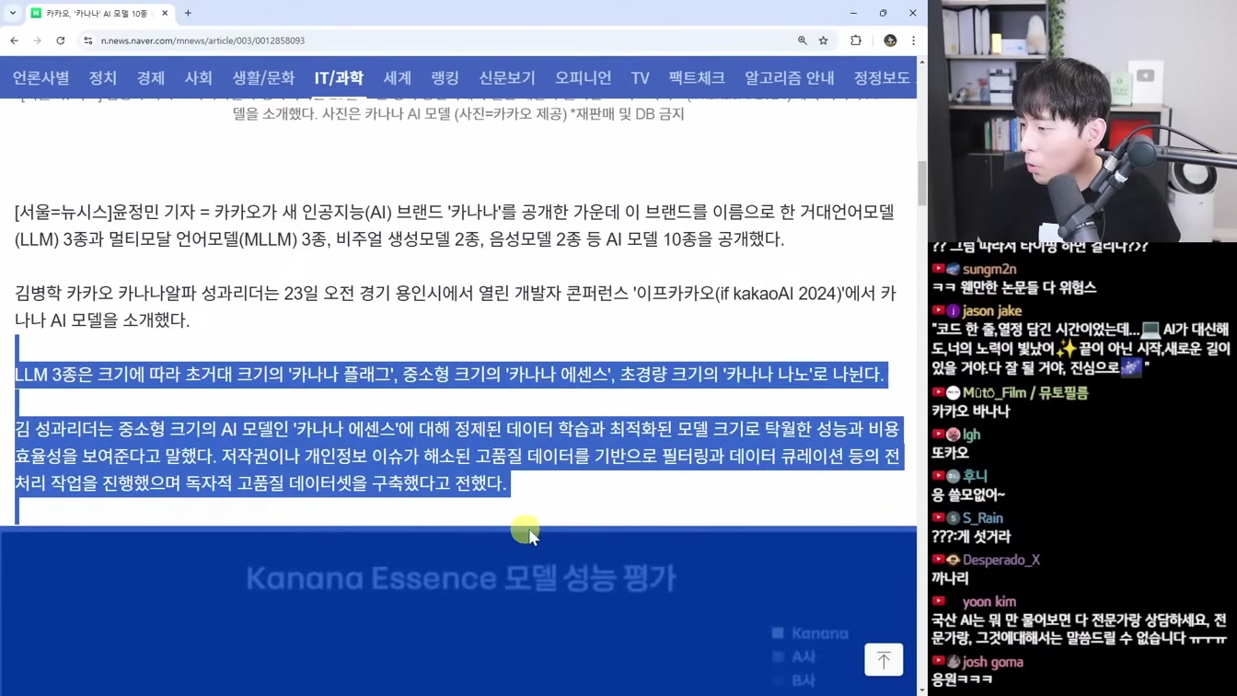Image resolution: width=1237 pixels, height=696 pixels.
Task: Close the 카카오 카나나 AI 모델 tab
Action: pos(165,13)
